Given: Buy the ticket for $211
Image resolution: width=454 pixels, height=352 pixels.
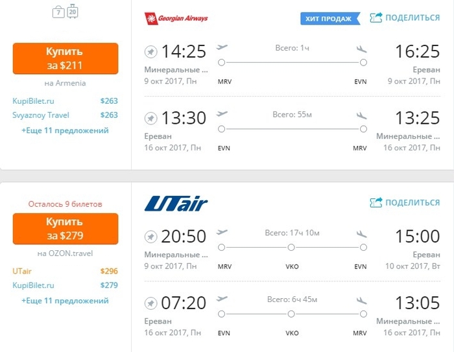Looking at the screenshot, I should click(65, 58).
